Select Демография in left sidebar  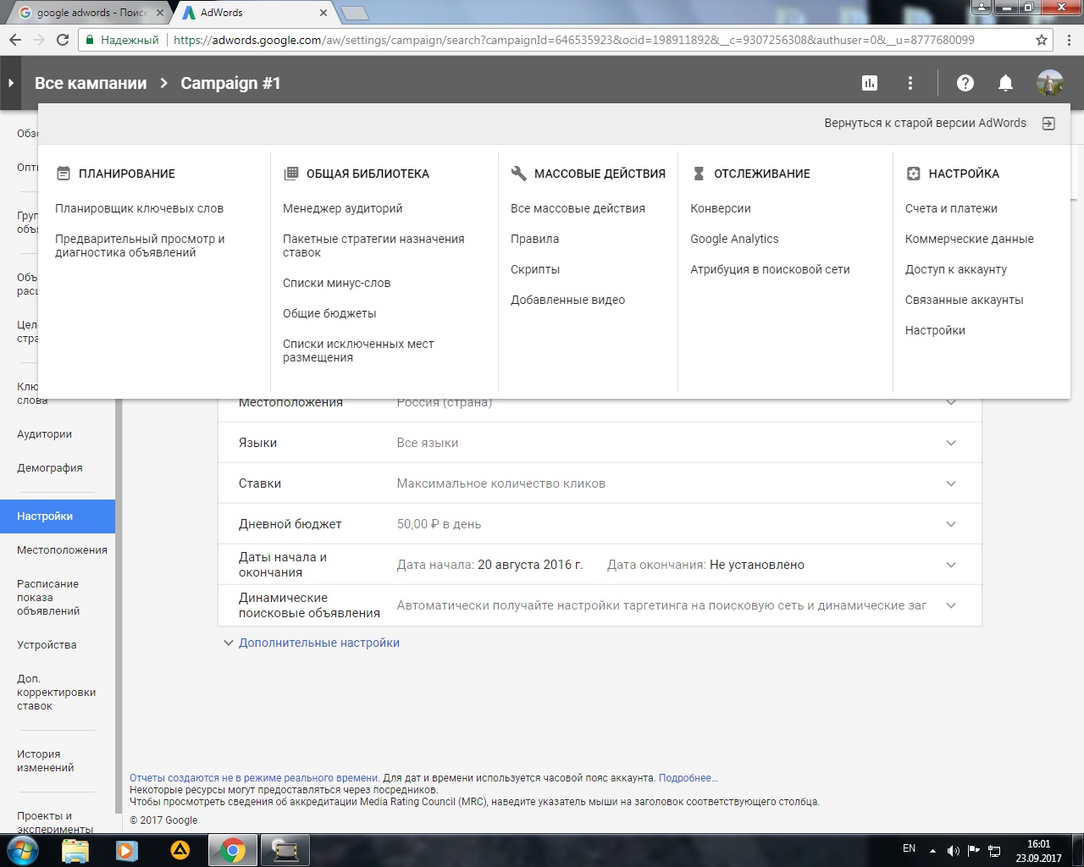pos(50,468)
